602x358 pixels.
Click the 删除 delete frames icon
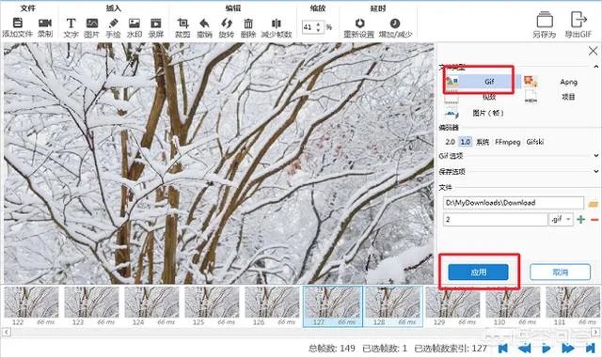pos(248,23)
